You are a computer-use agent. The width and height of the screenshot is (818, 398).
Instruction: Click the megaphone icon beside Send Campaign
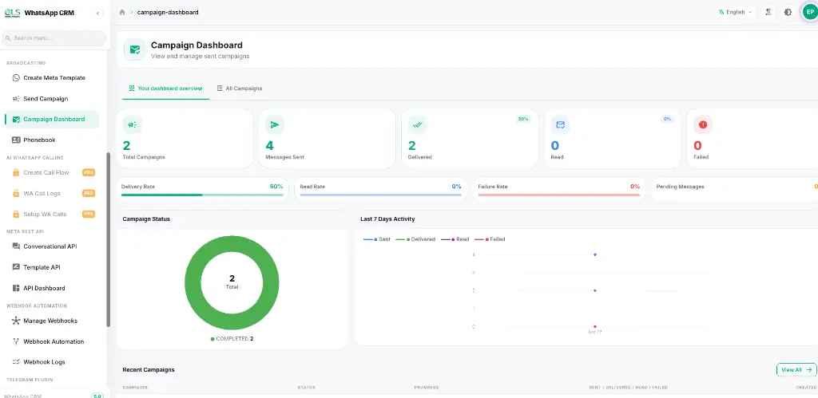click(x=16, y=98)
